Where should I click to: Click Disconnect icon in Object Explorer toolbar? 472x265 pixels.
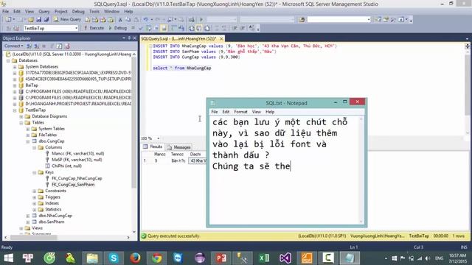pos(36,46)
